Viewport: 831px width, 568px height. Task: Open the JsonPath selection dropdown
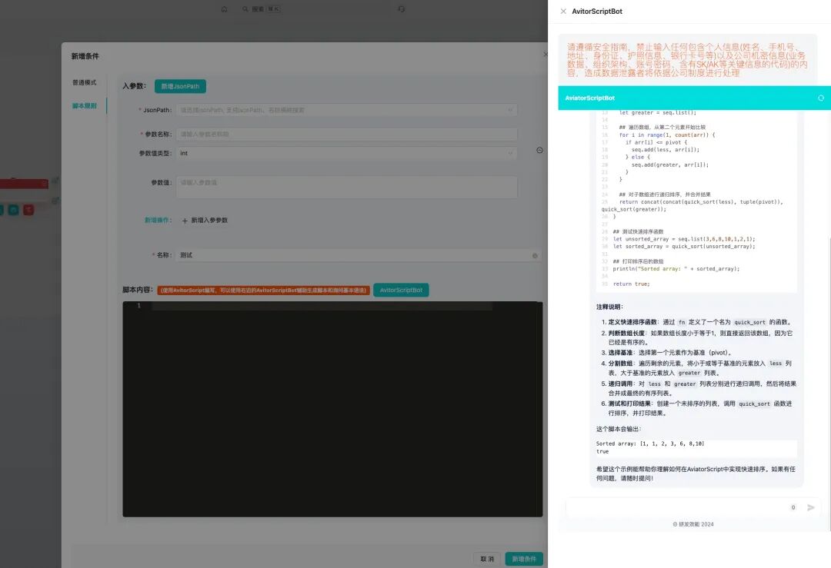pos(346,110)
